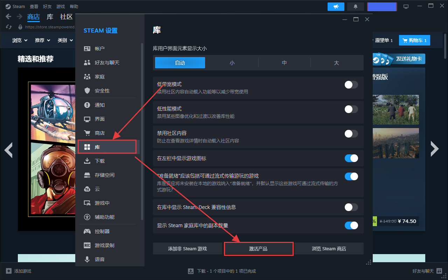Go forward with the right arrow beside 商店

(x=20, y=16)
